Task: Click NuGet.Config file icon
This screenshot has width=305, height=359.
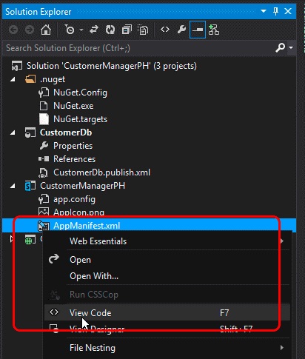Action: (x=44, y=93)
